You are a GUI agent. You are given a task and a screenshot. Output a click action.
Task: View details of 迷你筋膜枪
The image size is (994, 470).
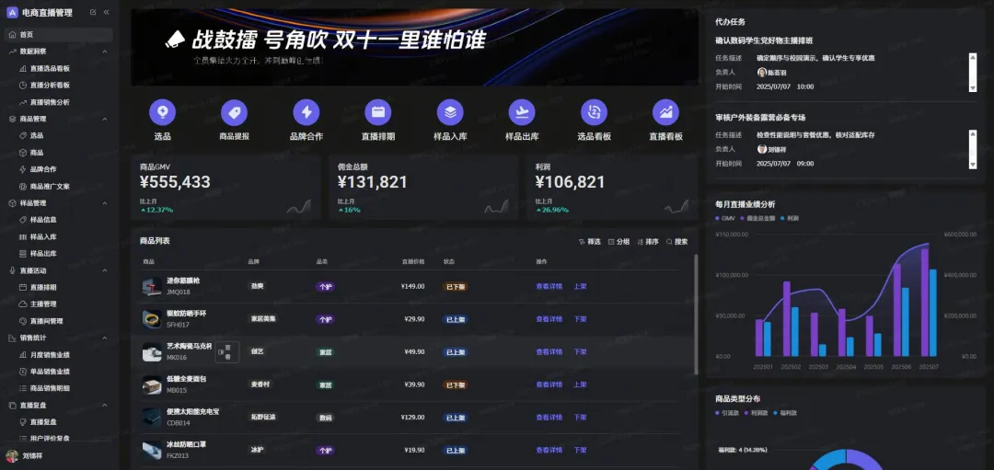tap(549, 286)
